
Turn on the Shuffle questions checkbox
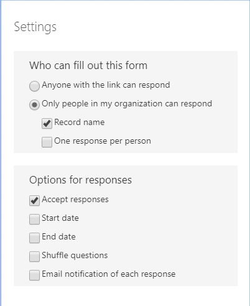pyautogui.click(x=34, y=257)
